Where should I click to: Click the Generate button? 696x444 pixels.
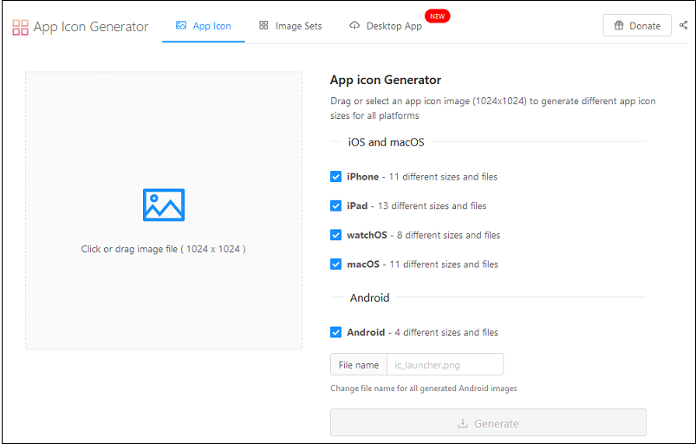click(488, 422)
